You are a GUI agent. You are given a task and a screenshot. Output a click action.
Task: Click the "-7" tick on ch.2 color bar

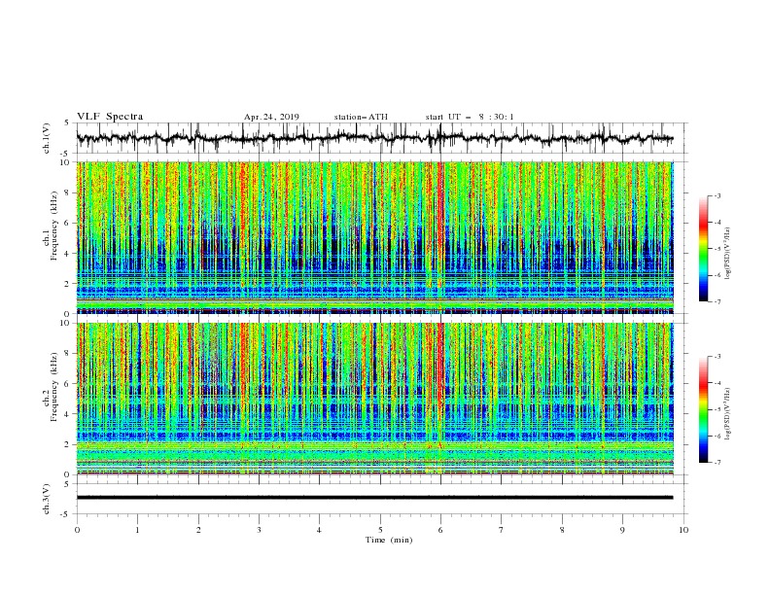[717, 463]
